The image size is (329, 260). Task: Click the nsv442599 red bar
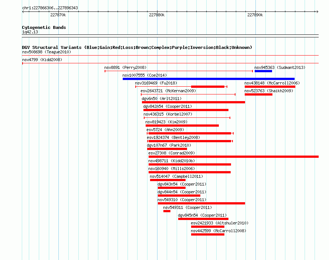(x=208, y=234)
